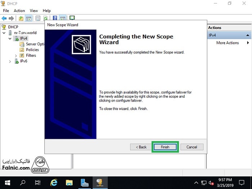The height and width of the screenshot is (189, 252).
Task: Toggle the Show/Hide Console Tree icon
Action: (29, 18)
